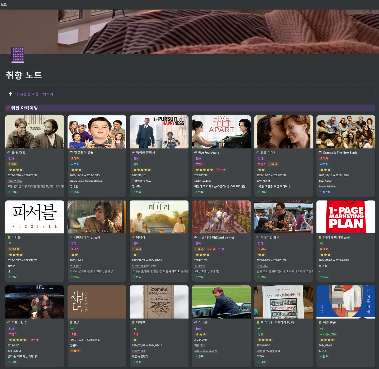379x369 pixels.
Task: Open the Taylor Schilling link
Action: click(328, 186)
